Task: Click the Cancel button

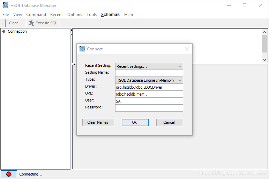Action: tap(170, 122)
